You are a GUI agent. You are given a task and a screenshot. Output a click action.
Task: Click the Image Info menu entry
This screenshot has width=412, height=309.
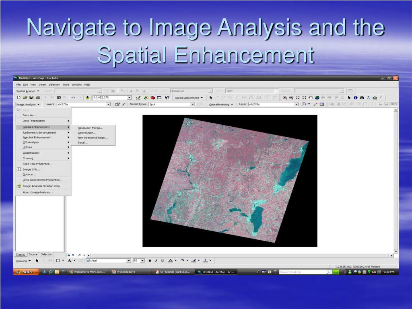[x=43, y=169]
